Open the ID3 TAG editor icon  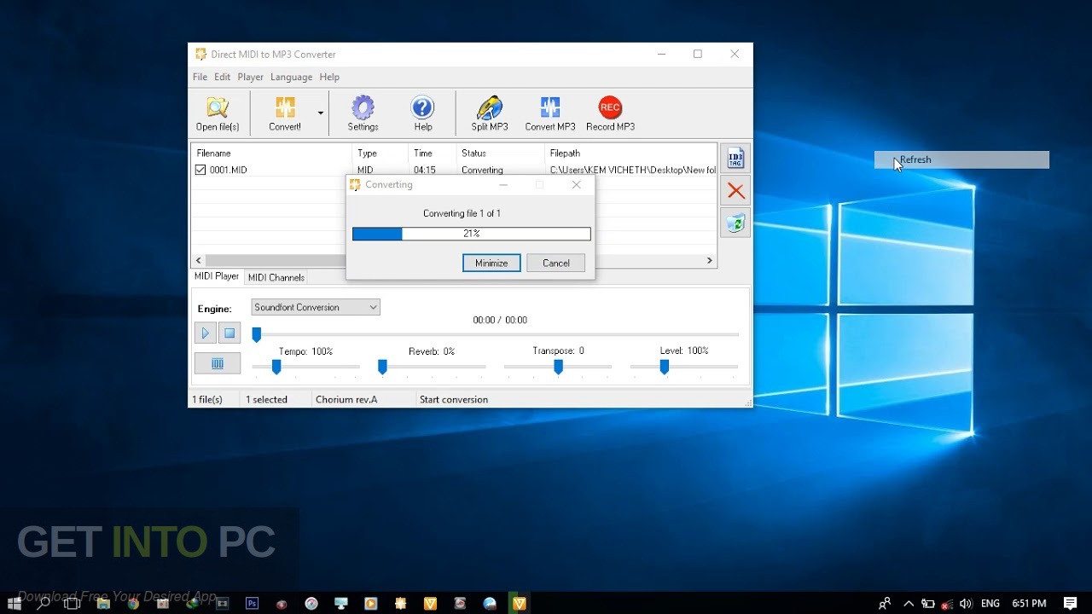coord(735,157)
